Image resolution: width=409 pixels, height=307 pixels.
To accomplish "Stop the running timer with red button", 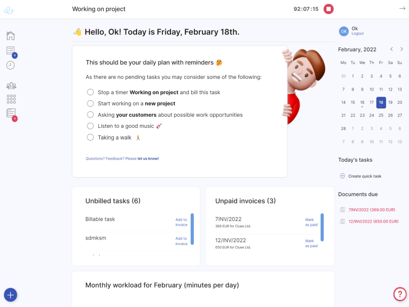I will point(328,9).
